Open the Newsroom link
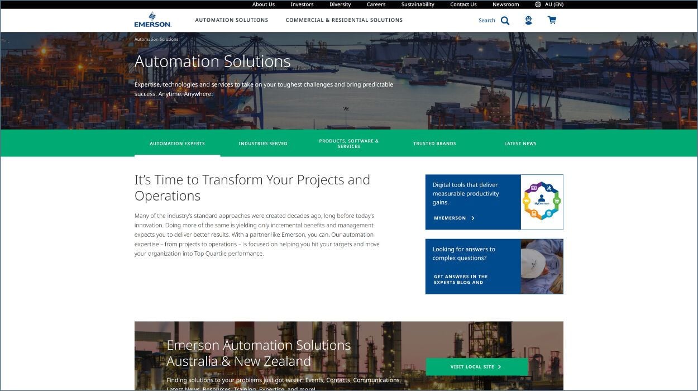 point(506,4)
